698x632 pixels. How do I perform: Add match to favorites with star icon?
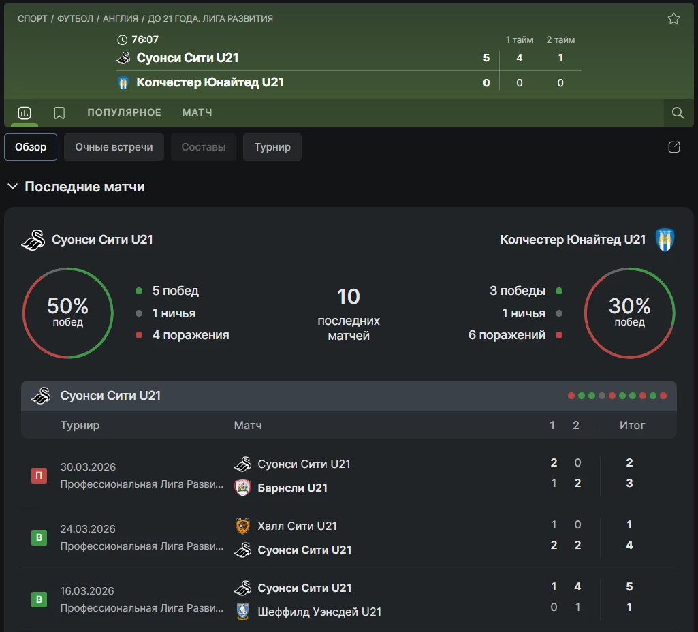673,19
